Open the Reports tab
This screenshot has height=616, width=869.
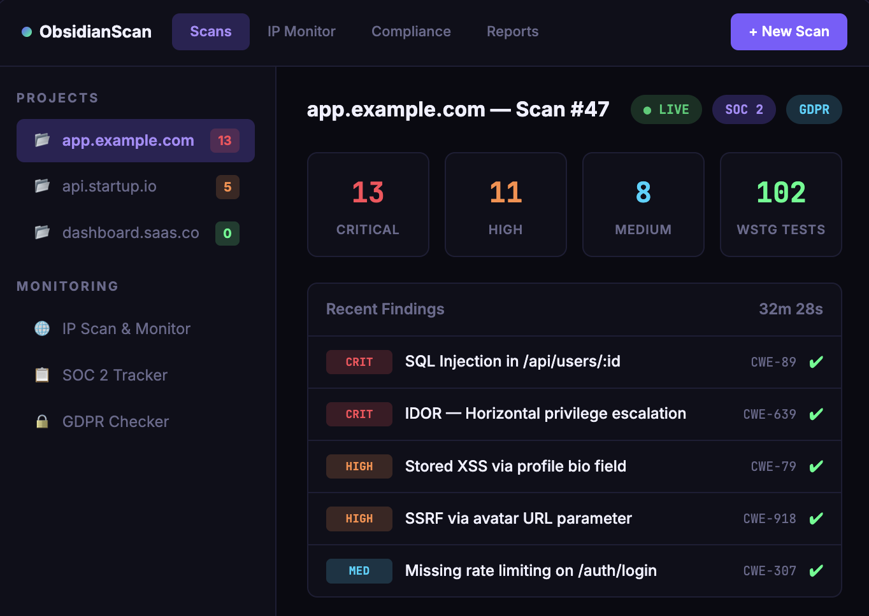[x=513, y=32]
